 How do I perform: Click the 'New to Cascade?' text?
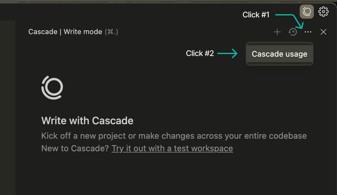tap(75, 148)
